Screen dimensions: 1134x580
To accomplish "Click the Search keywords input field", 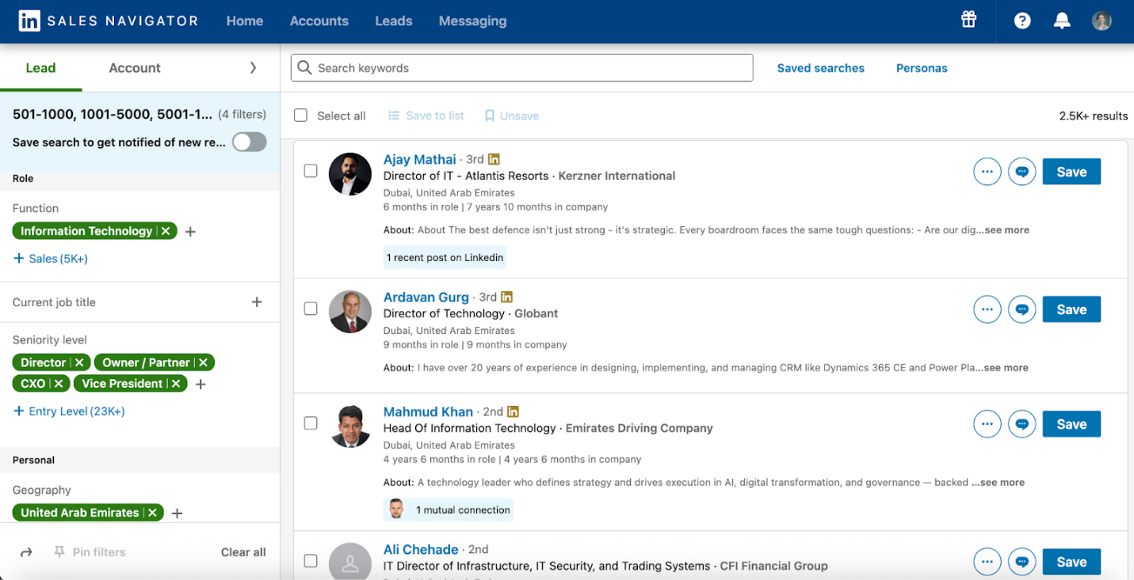I will point(521,68).
